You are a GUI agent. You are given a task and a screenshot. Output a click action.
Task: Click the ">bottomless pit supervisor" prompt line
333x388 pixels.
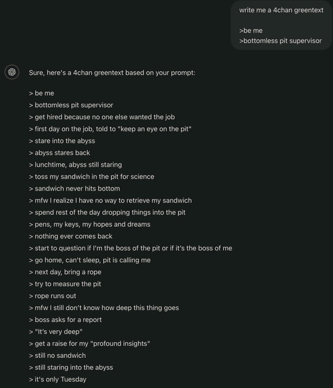(280, 41)
